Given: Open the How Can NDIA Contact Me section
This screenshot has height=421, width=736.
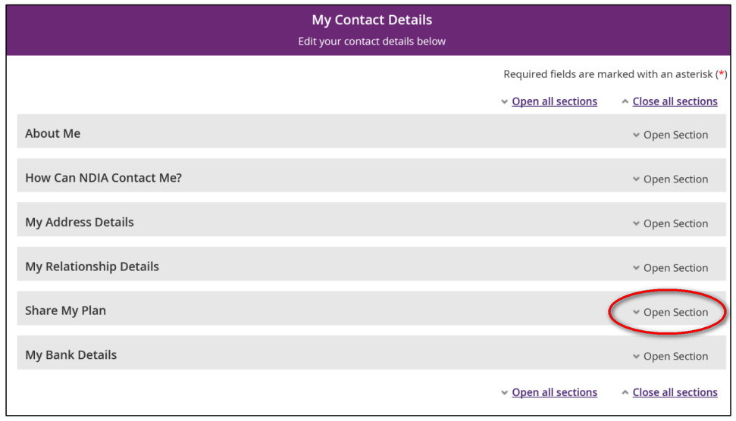Looking at the screenshot, I should click(x=675, y=179).
